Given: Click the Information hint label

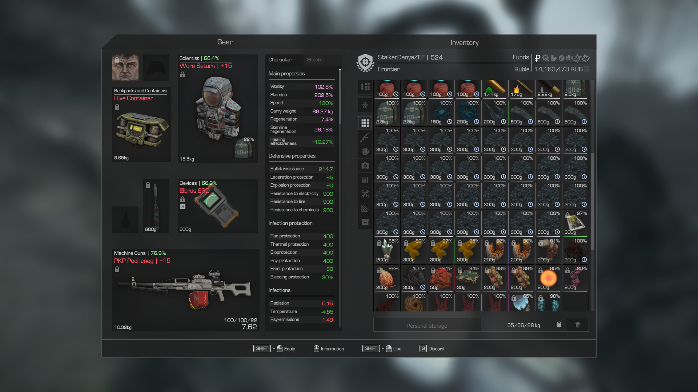Looking at the screenshot, I should (332, 348).
